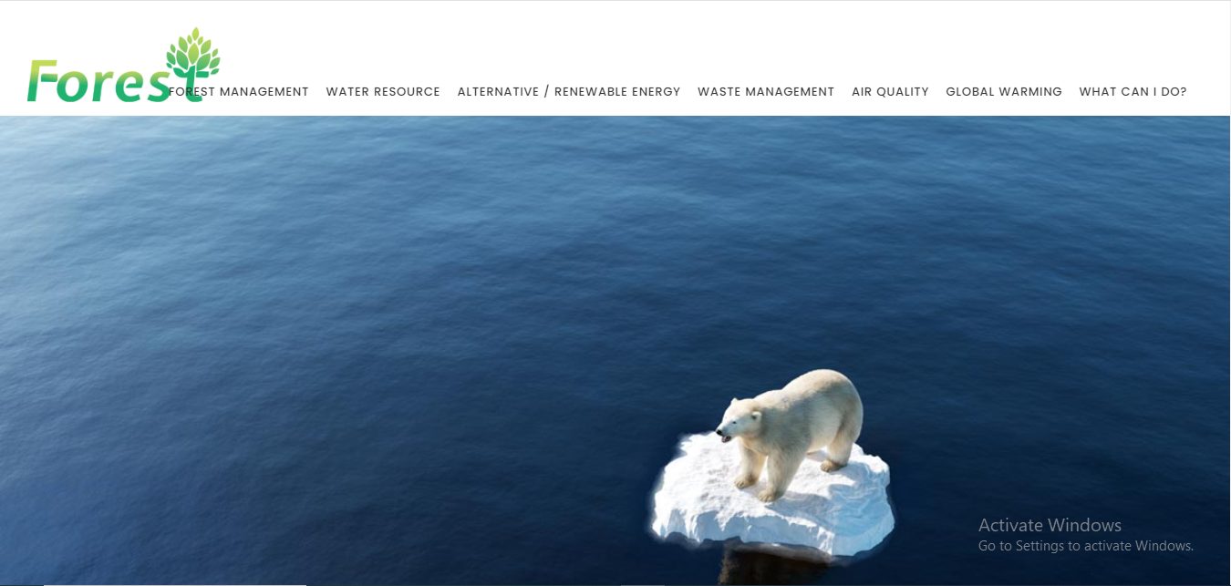Click the word RESOURCE in the navigation bar
The image size is (1231, 586).
click(x=408, y=92)
